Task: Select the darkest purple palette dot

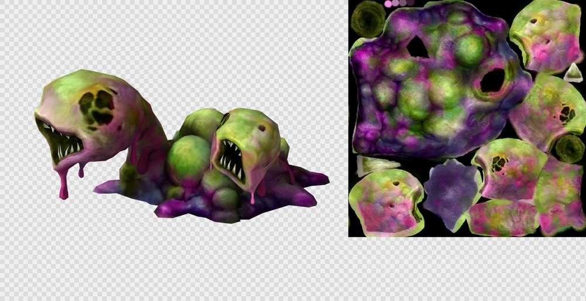Action: pos(410,3)
